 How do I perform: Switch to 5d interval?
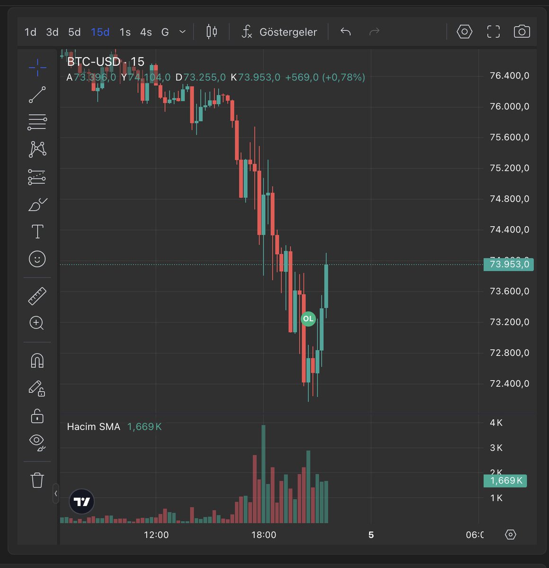[74, 32]
